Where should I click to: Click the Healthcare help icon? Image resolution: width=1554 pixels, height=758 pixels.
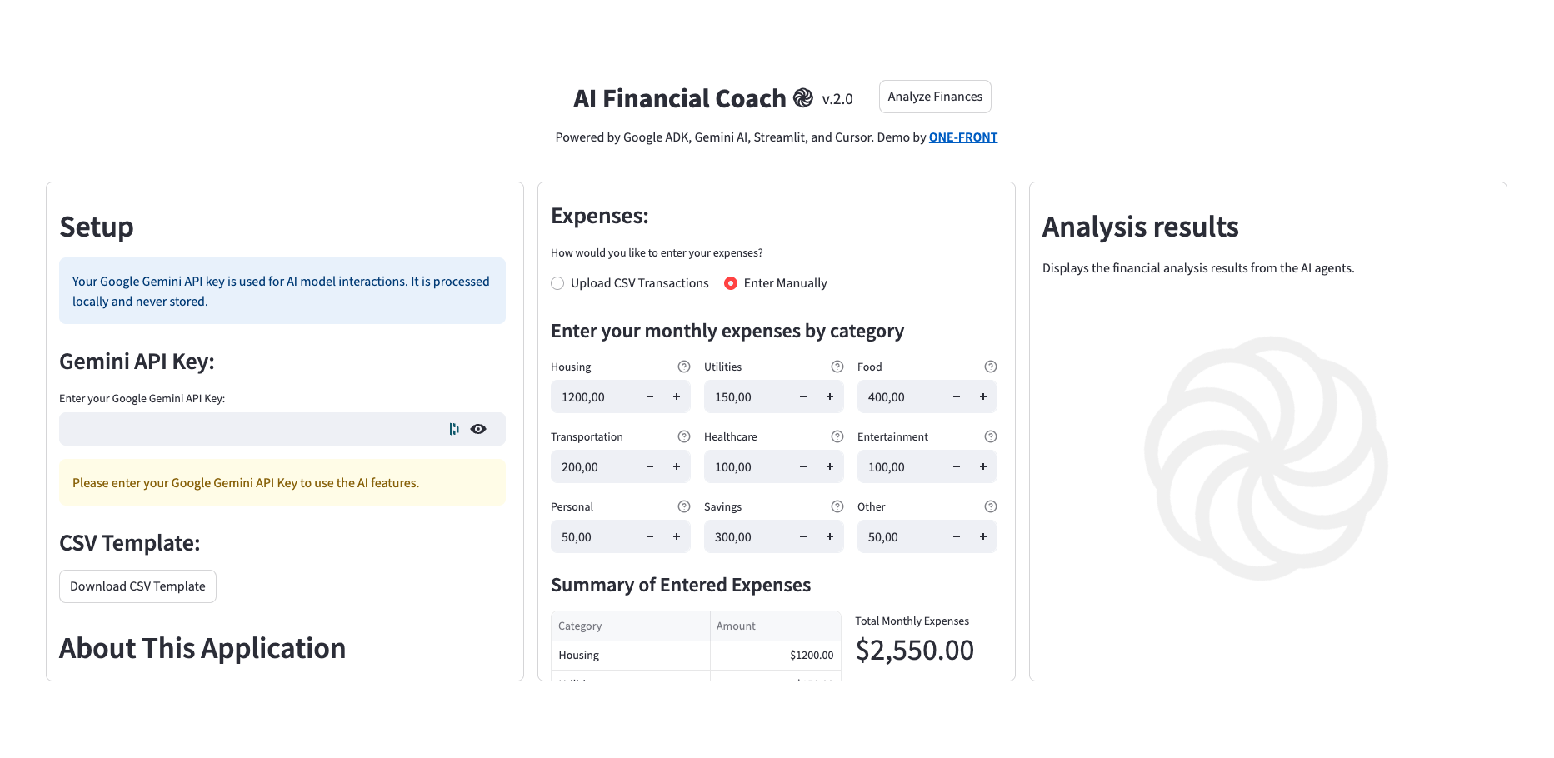pos(837,436)
